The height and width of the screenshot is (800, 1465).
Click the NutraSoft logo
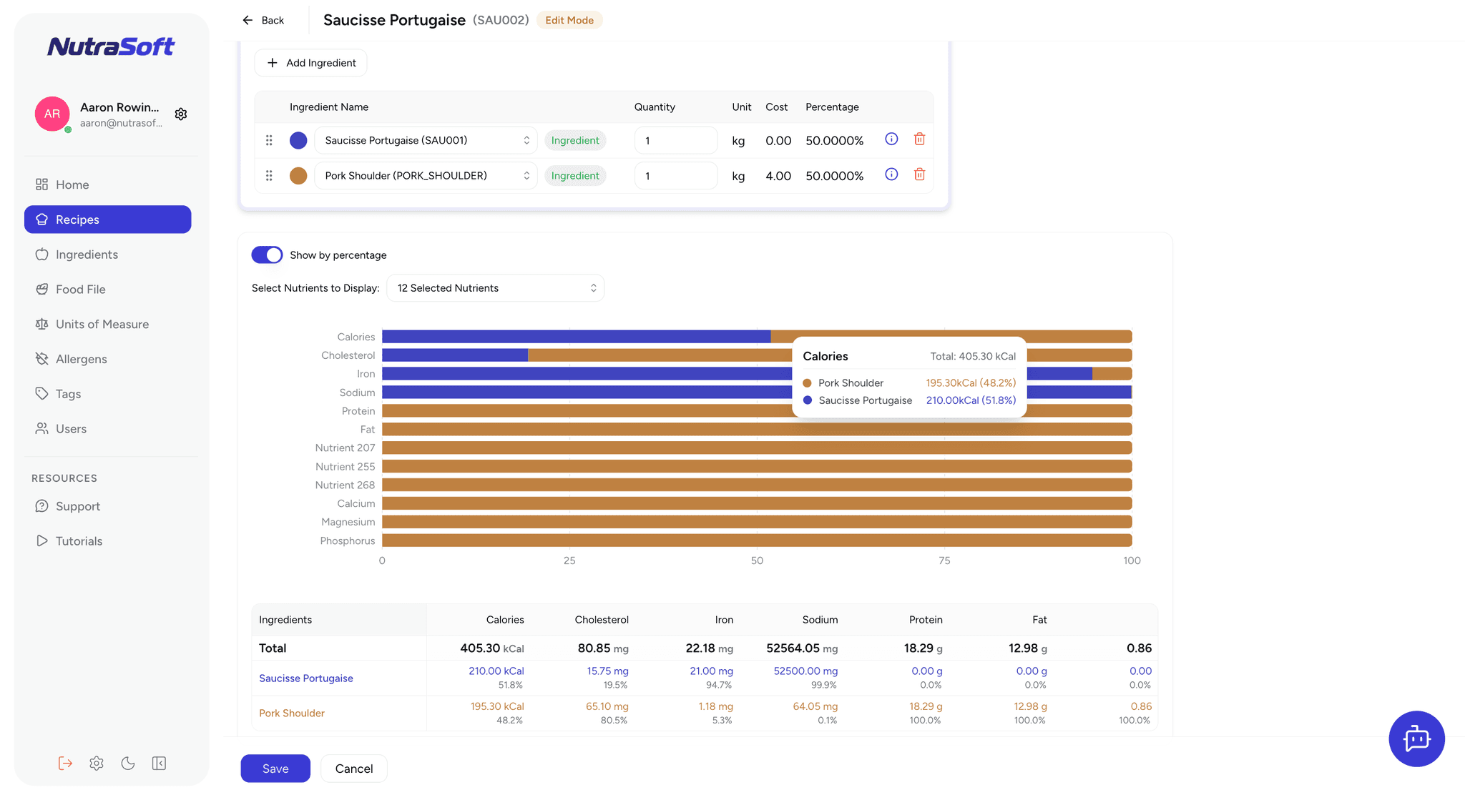pyautogui.click(x=111, y=46)
